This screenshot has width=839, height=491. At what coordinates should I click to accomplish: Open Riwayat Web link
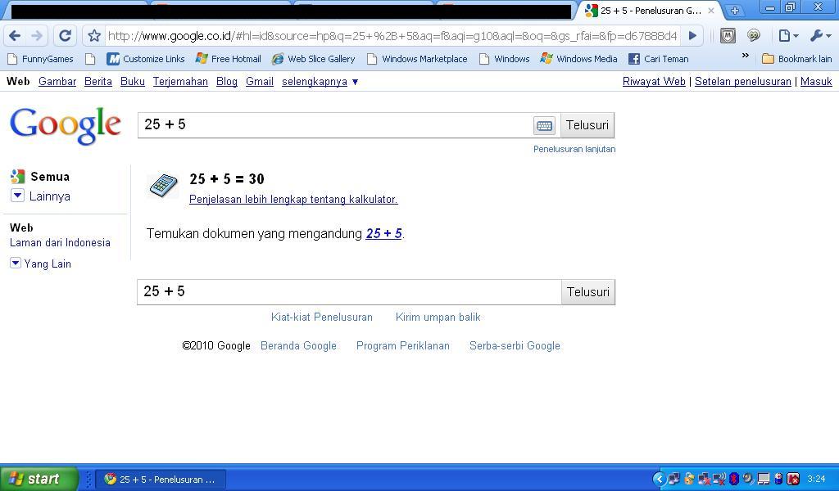point(654,81)
